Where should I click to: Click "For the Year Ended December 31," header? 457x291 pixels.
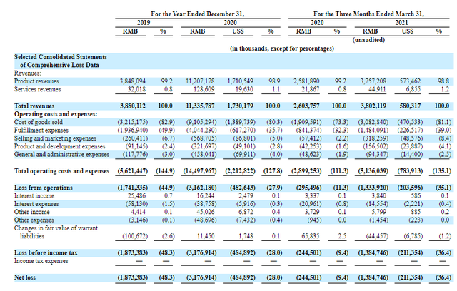(x=197, y=14)
